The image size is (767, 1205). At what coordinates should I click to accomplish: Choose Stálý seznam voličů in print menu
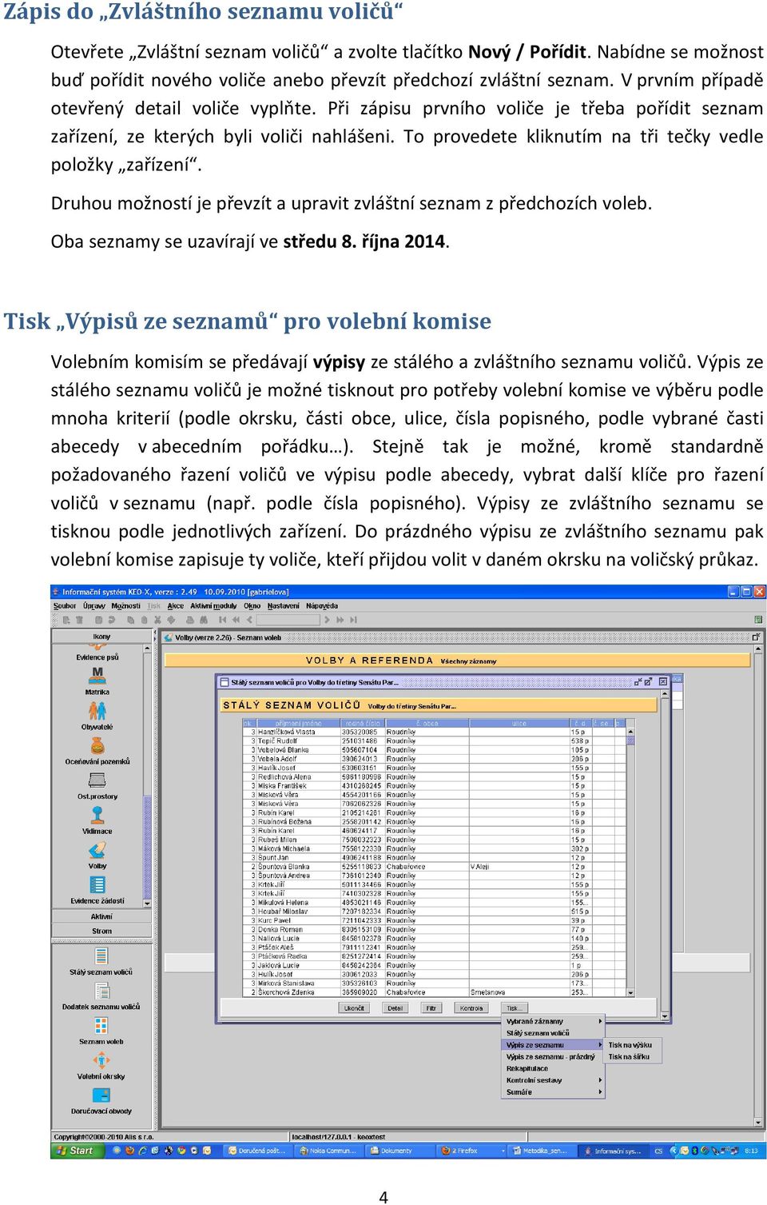click(x=554, y=1033)
